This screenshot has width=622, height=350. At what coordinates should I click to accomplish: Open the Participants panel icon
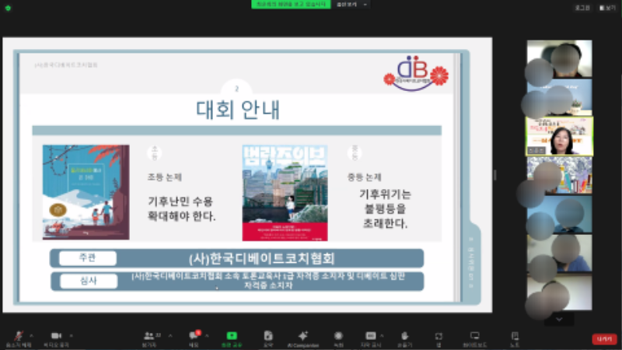pos(149,336)
